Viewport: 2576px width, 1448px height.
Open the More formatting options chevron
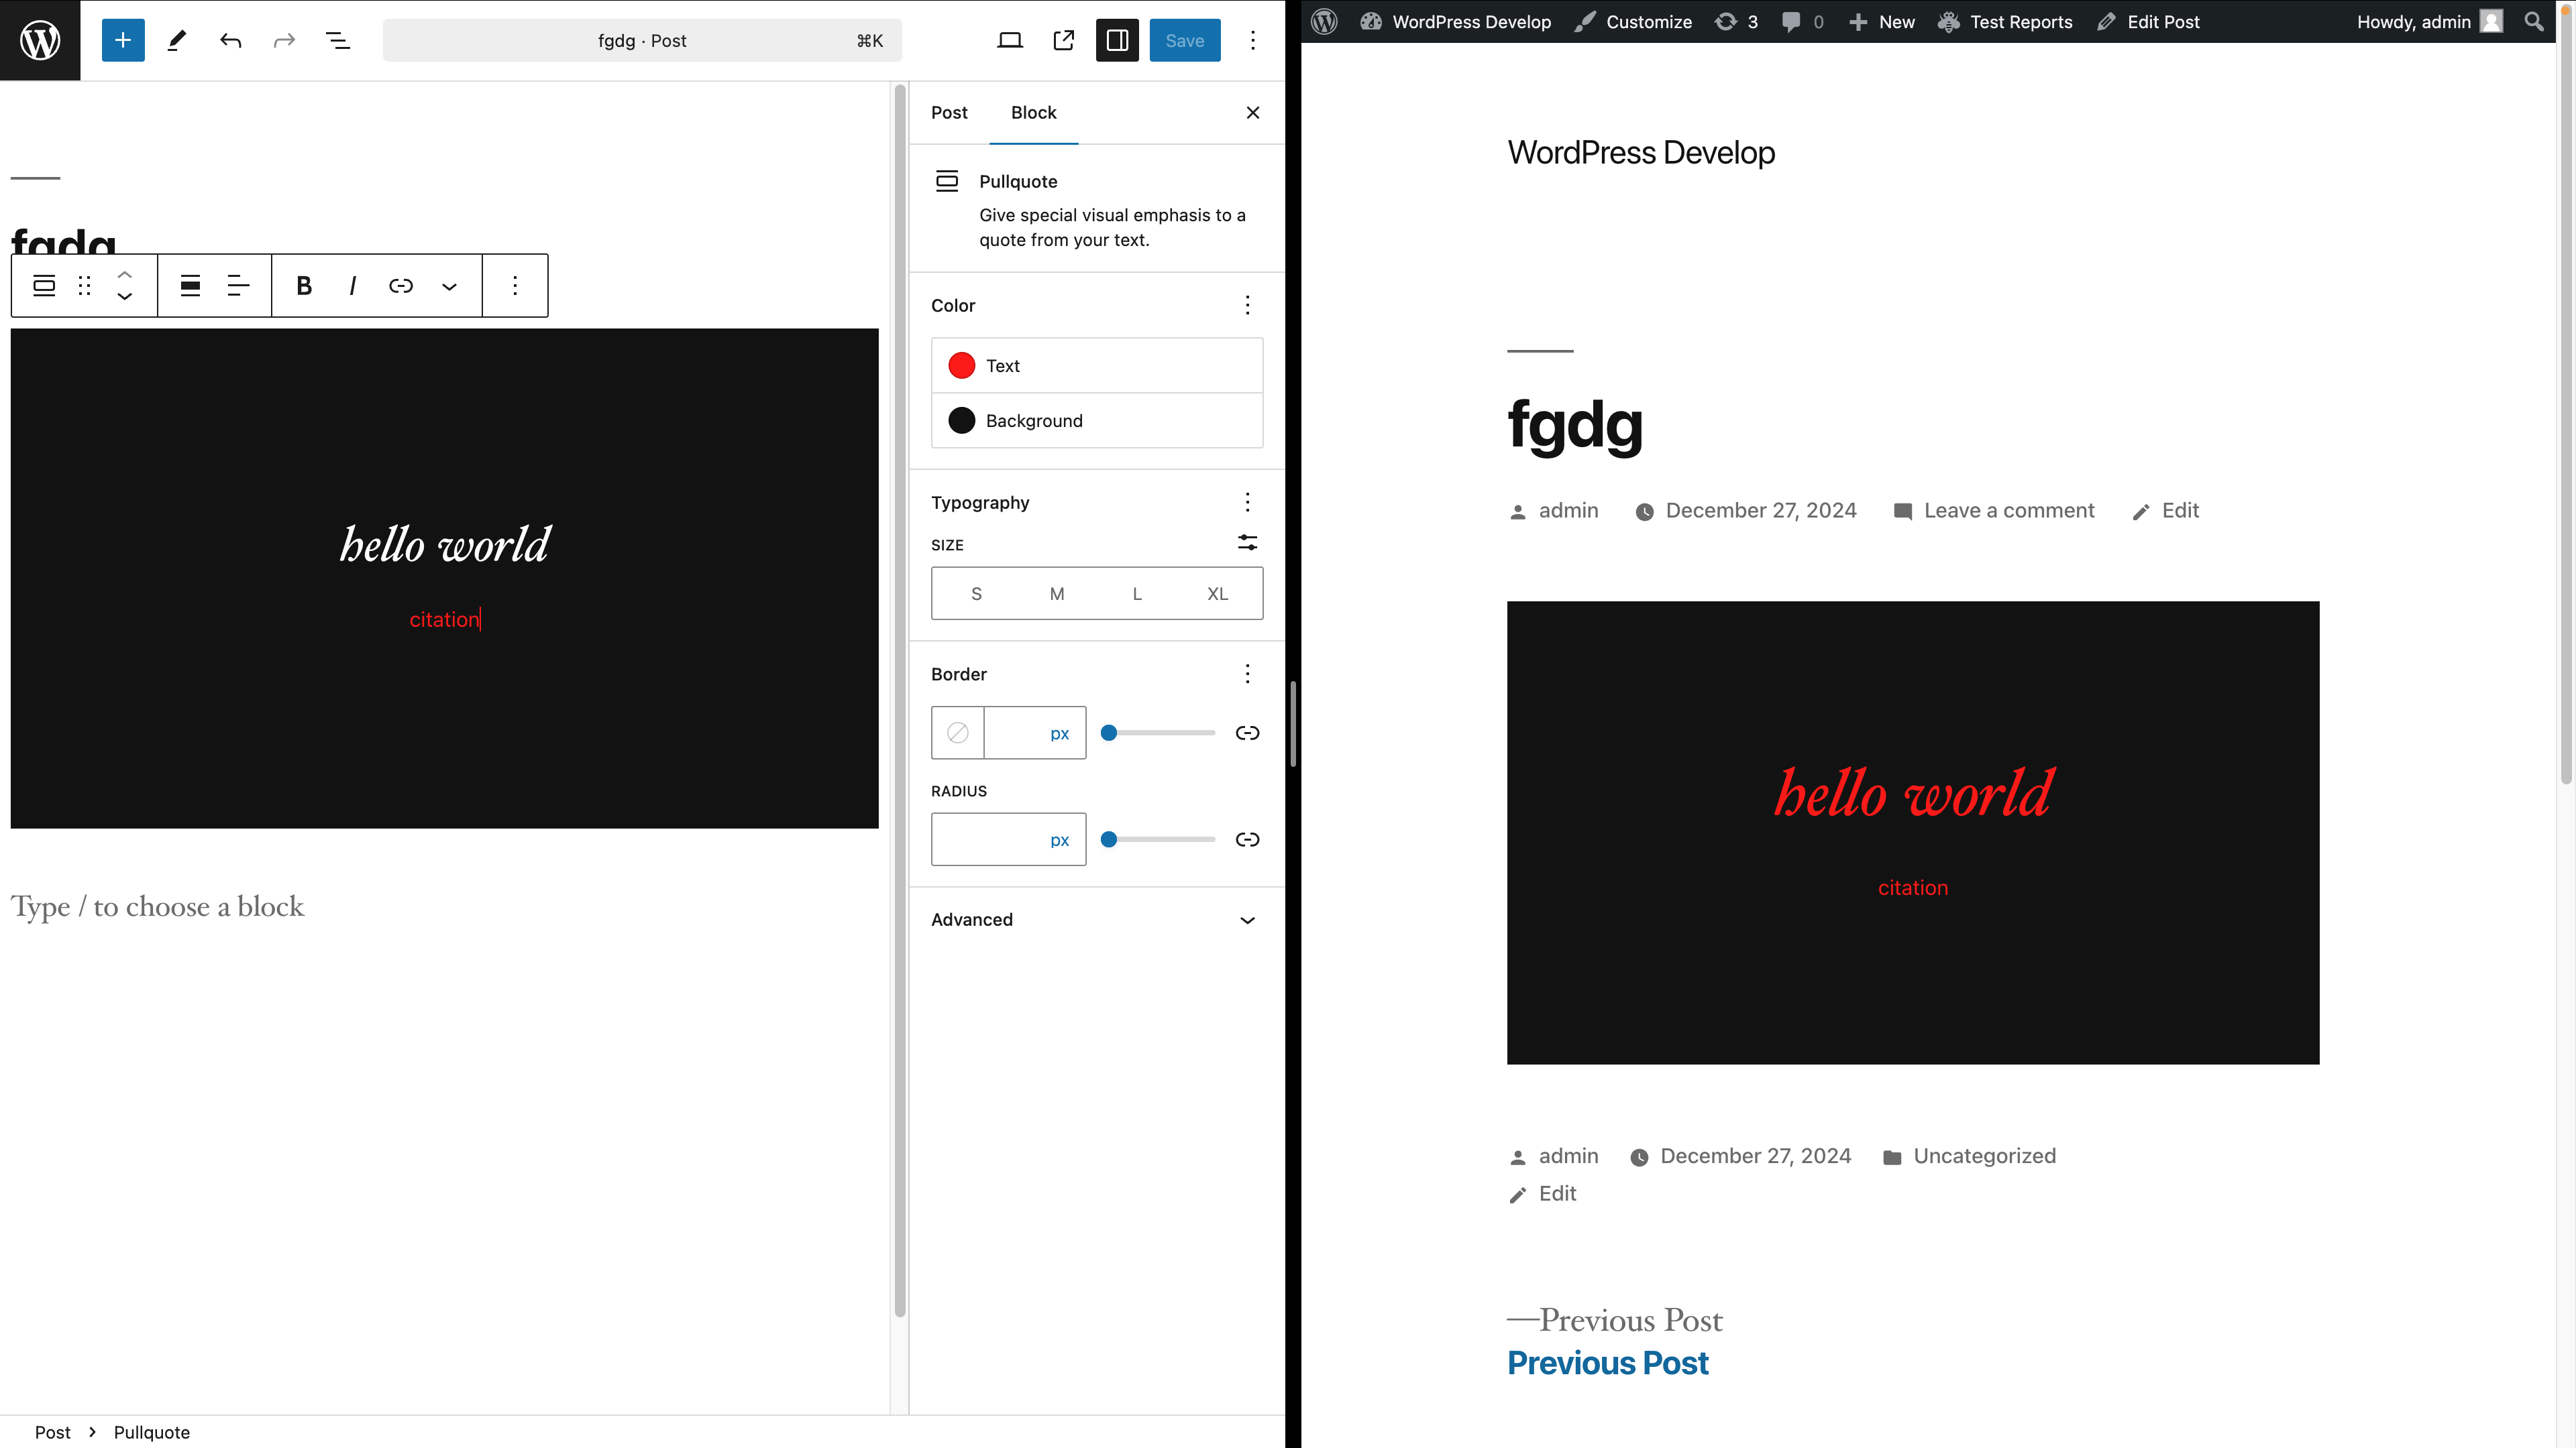pos(449,286)
